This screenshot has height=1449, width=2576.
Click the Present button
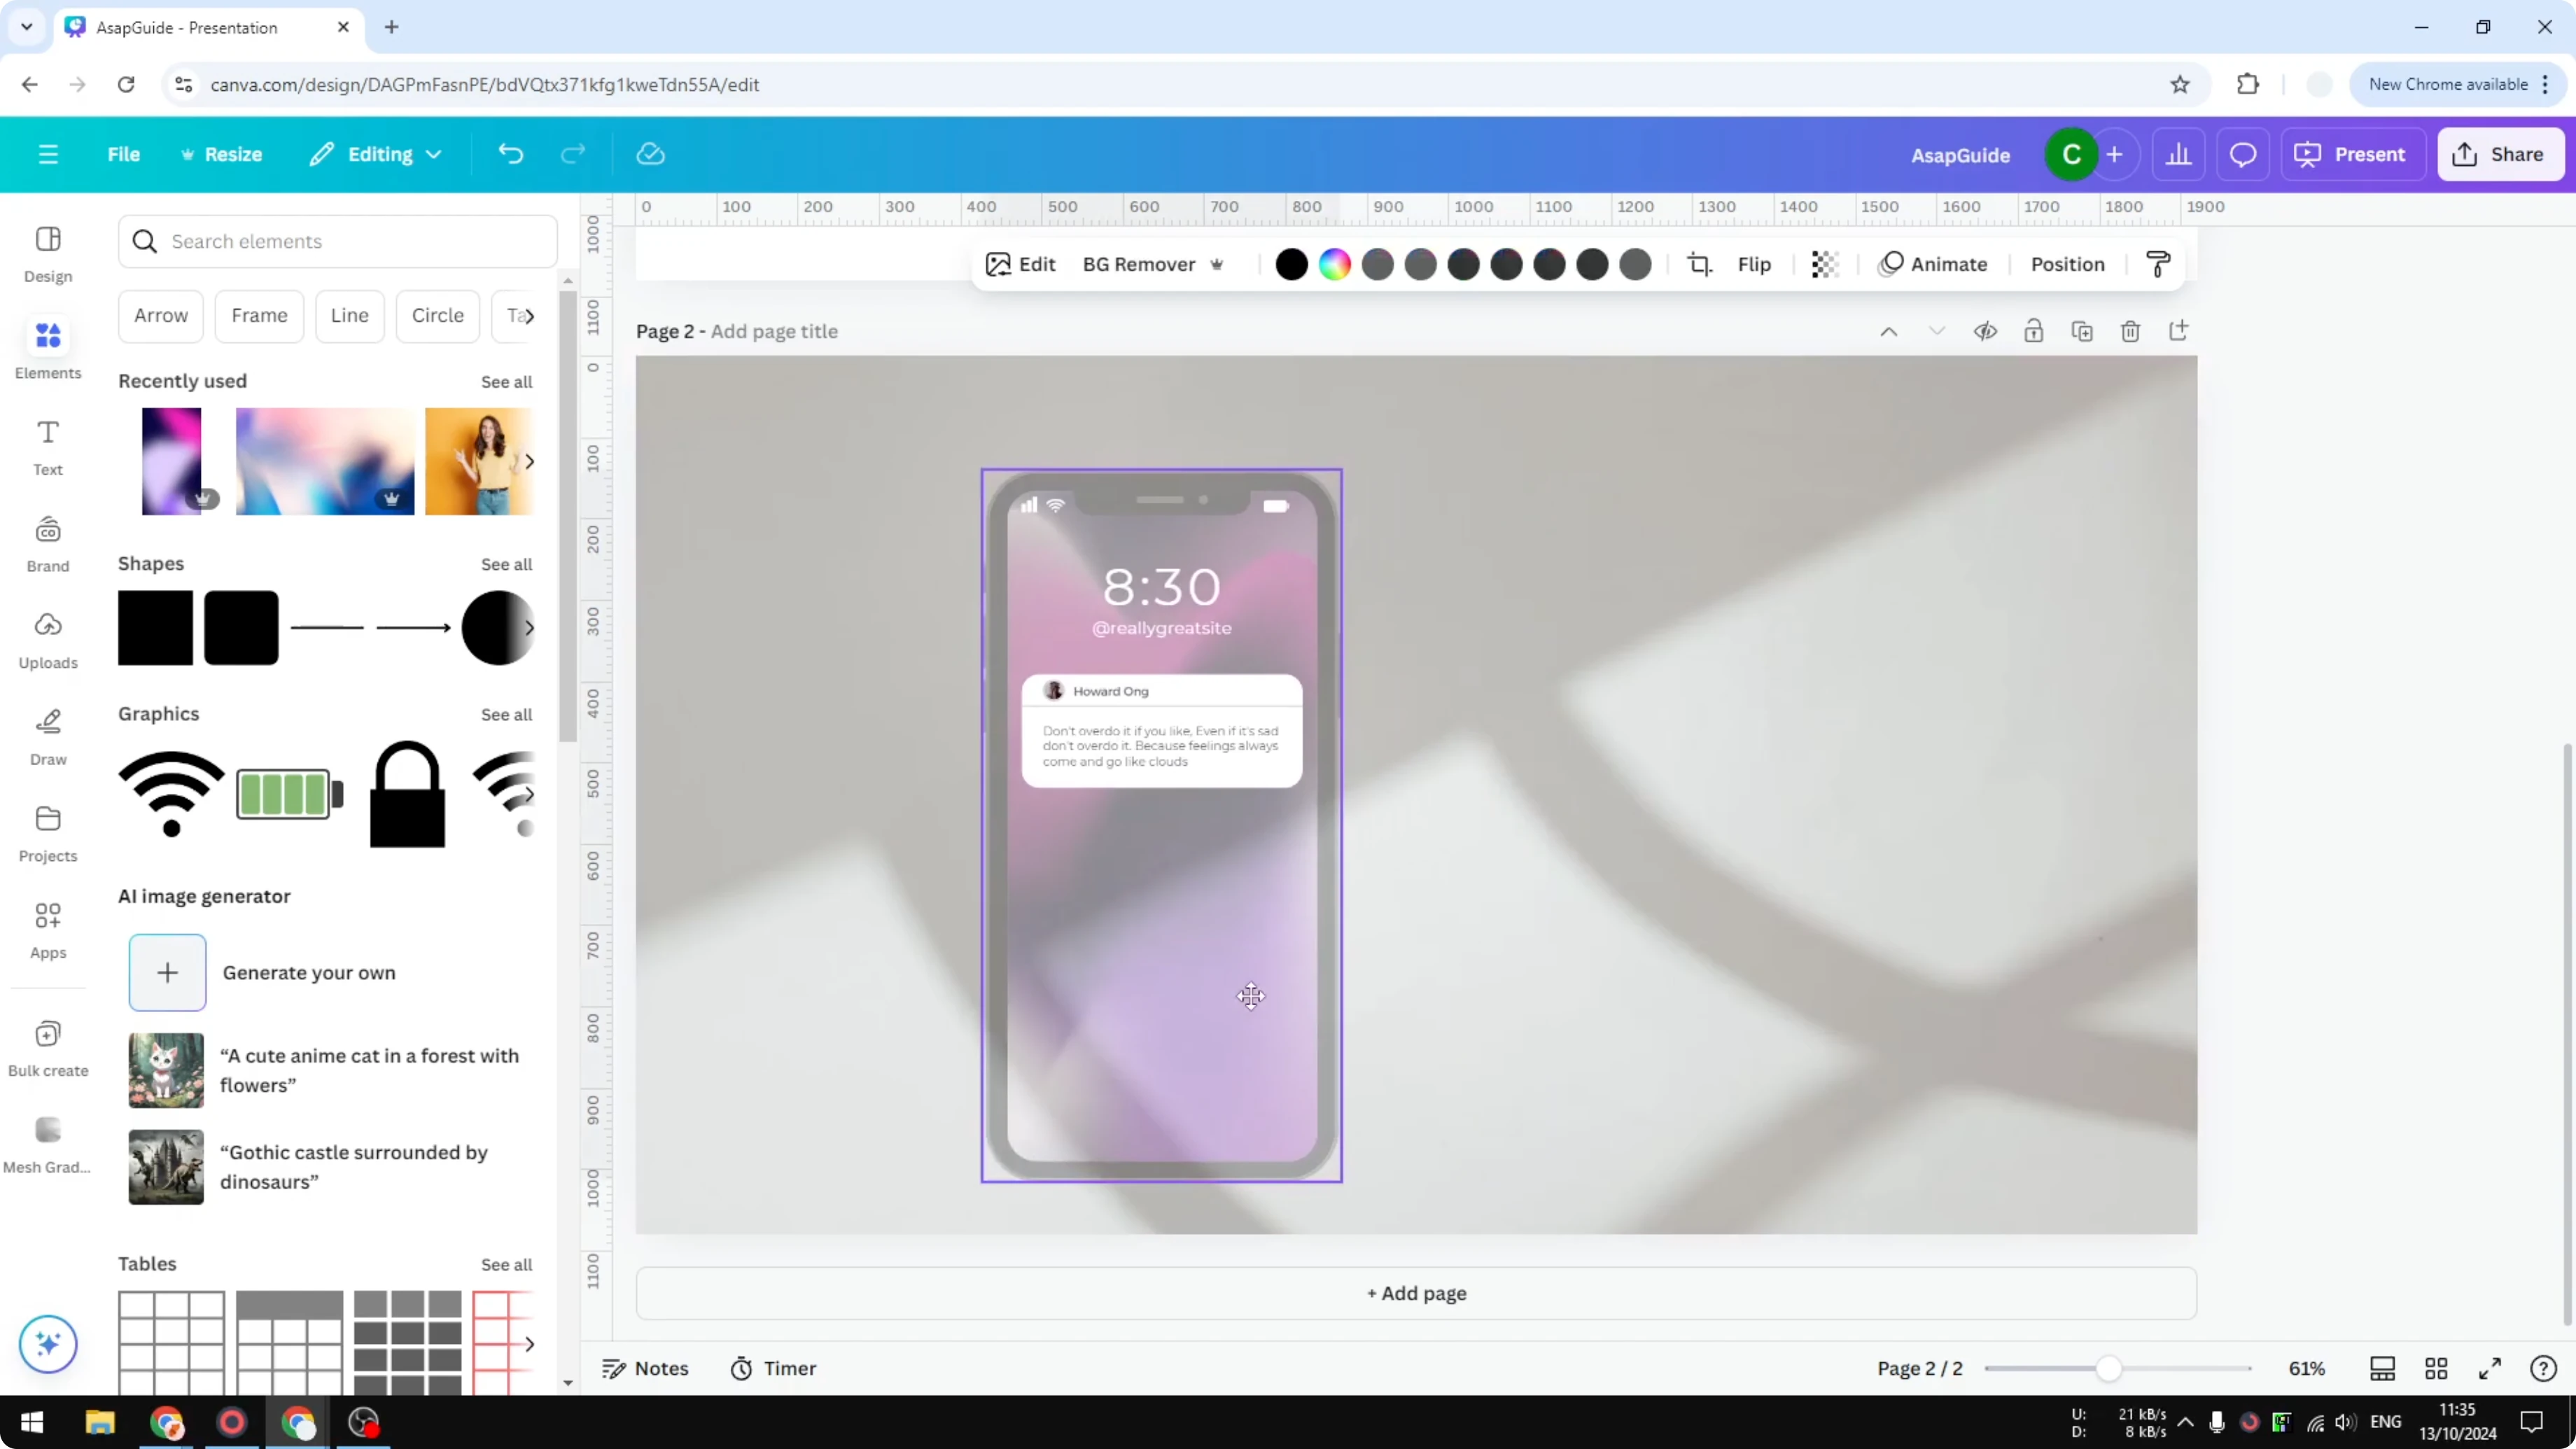(2353, 154)
